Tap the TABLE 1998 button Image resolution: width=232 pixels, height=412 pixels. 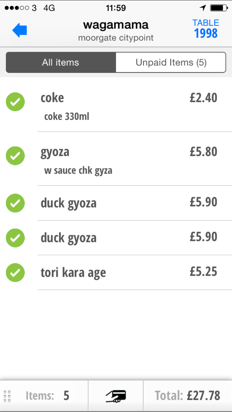point(206,29)
